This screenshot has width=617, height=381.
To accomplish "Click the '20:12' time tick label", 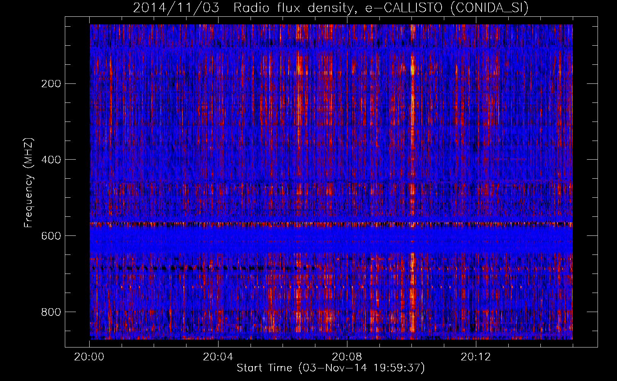I will [476, 357].
